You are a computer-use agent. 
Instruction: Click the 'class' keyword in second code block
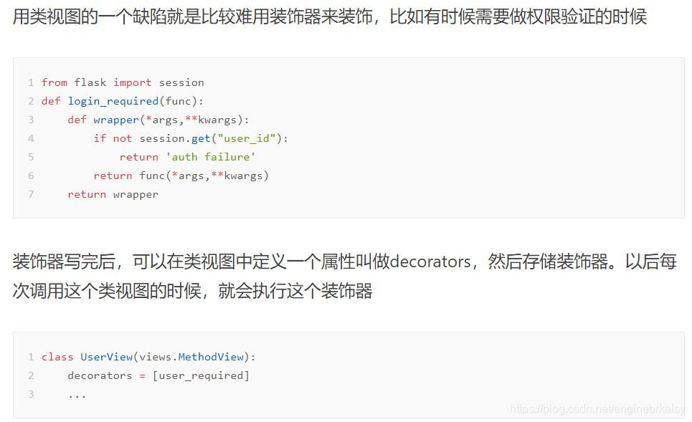click(x=57, y=357)
